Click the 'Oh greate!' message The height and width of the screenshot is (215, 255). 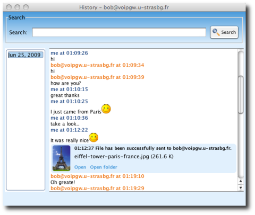coord(63,182)
